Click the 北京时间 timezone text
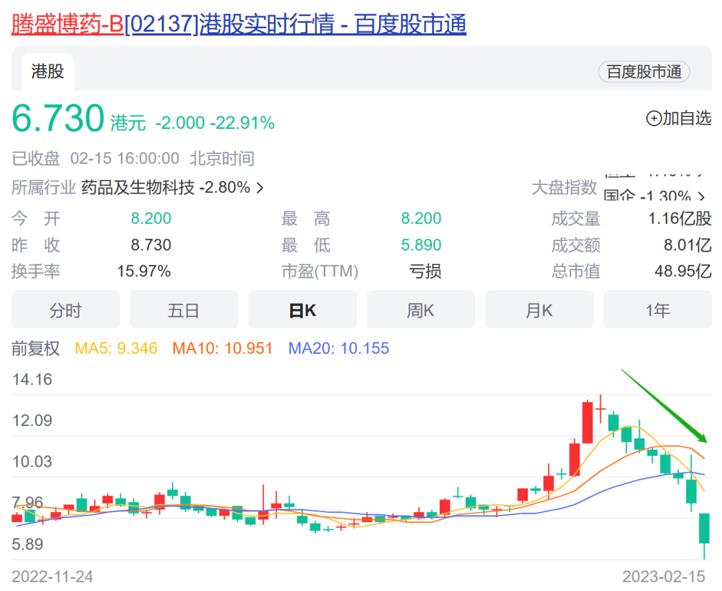Screen dimensions: 722x591 pos(222,158)
